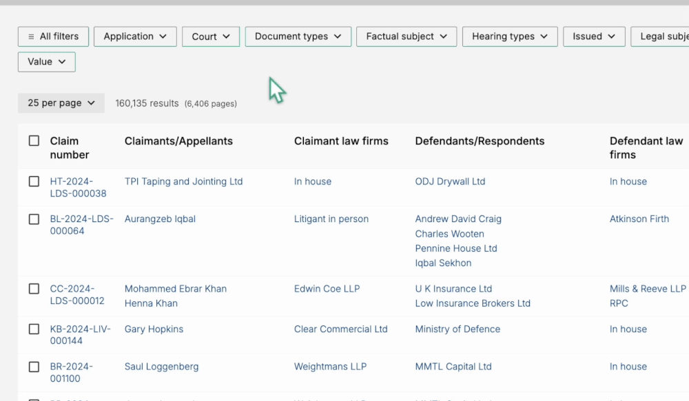Select the BL-2024-LDS-000064 row checkbox
The image size is (689, 401).
[x=34, y=219]
